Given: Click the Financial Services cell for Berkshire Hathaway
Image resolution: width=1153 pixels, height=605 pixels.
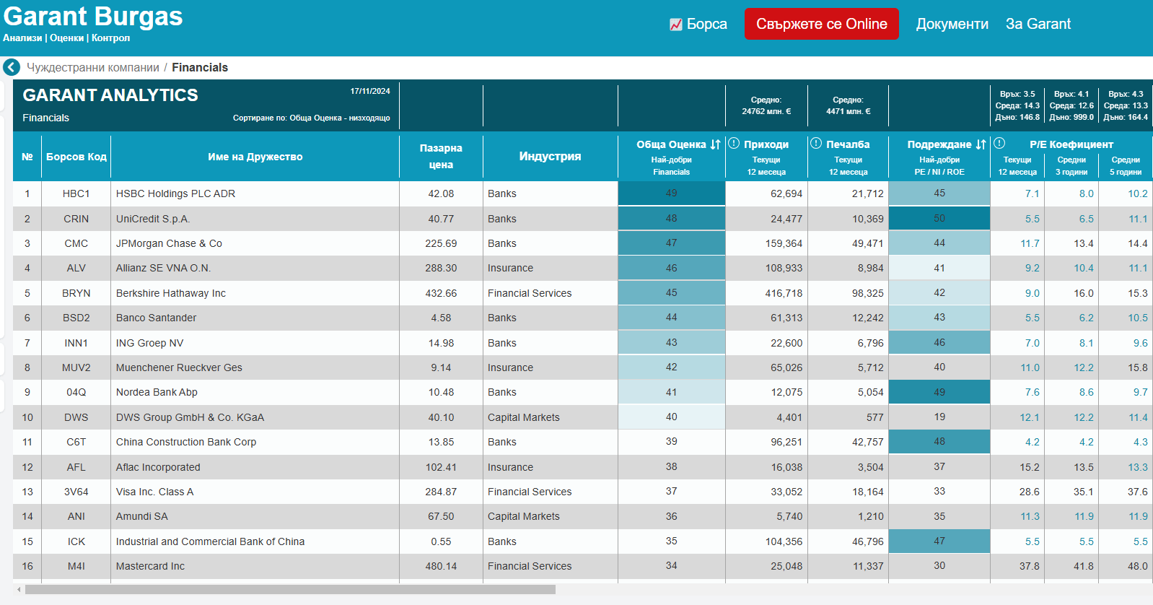Looking at the screenshot, I should [x=530, y=293].
